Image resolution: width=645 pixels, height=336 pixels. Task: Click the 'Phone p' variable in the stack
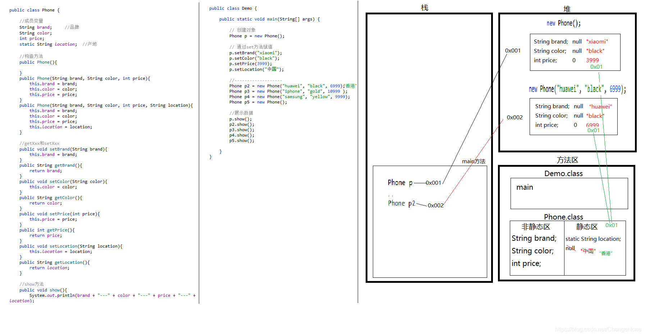pyautogui.click(x=400, y=183)
